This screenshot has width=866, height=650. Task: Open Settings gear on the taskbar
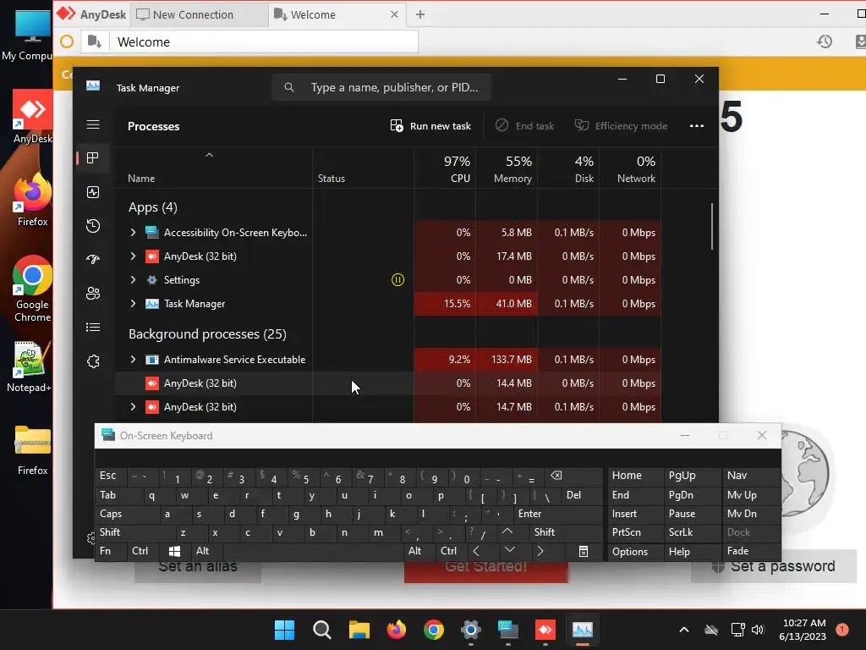pyautogui.click(x=470, y=630)
